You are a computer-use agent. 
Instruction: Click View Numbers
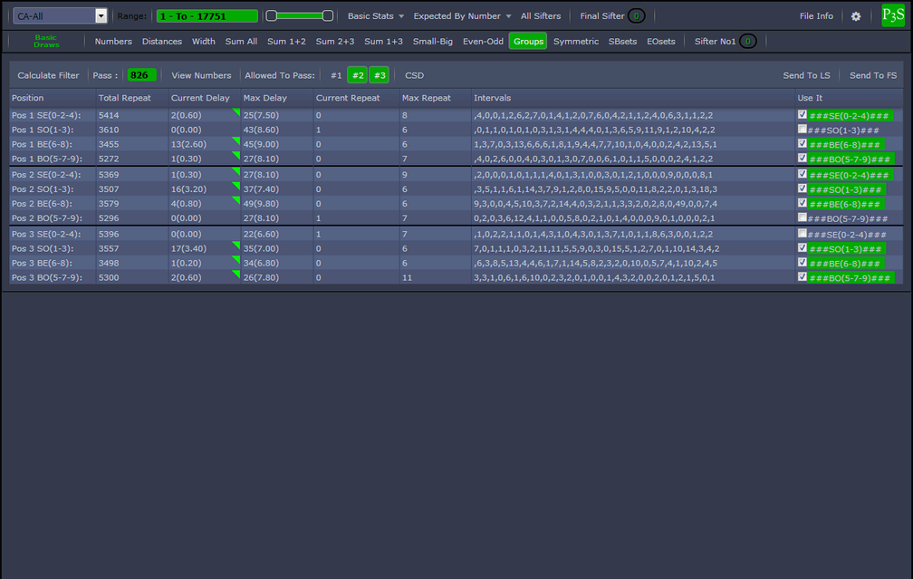(201, 75)
